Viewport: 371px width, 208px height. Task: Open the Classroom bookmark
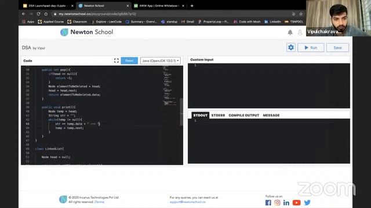pyautogui.click(x=77, y=22)
